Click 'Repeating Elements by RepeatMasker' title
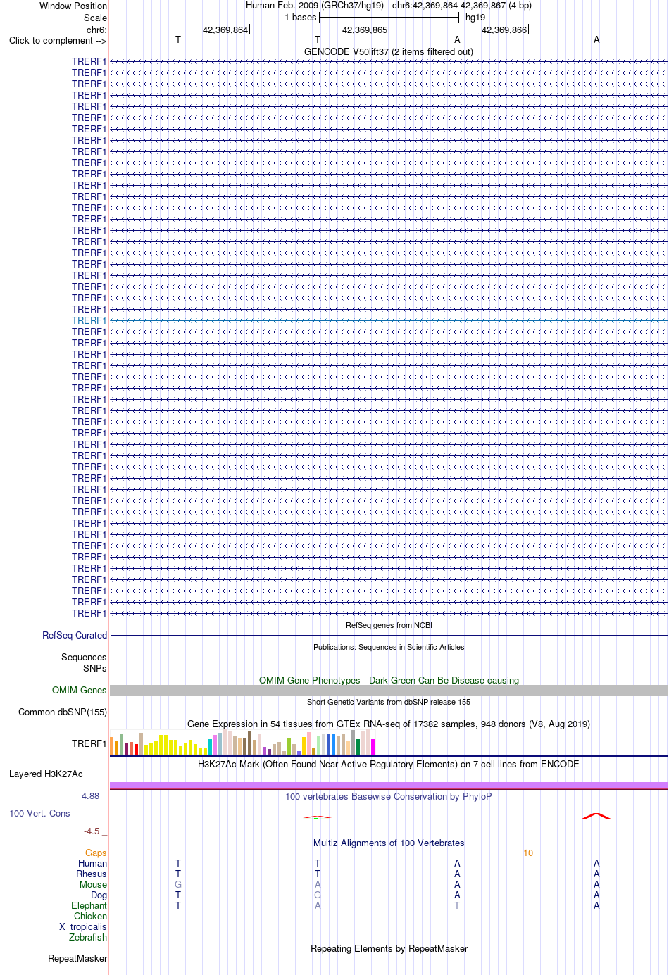This screenshot has width=669, height=975. point(389,948)
